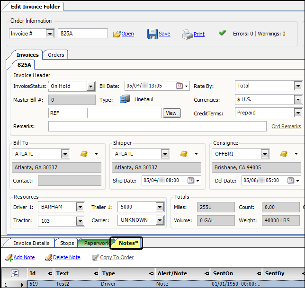Click the Copy To Order link

tap(117, 257)
